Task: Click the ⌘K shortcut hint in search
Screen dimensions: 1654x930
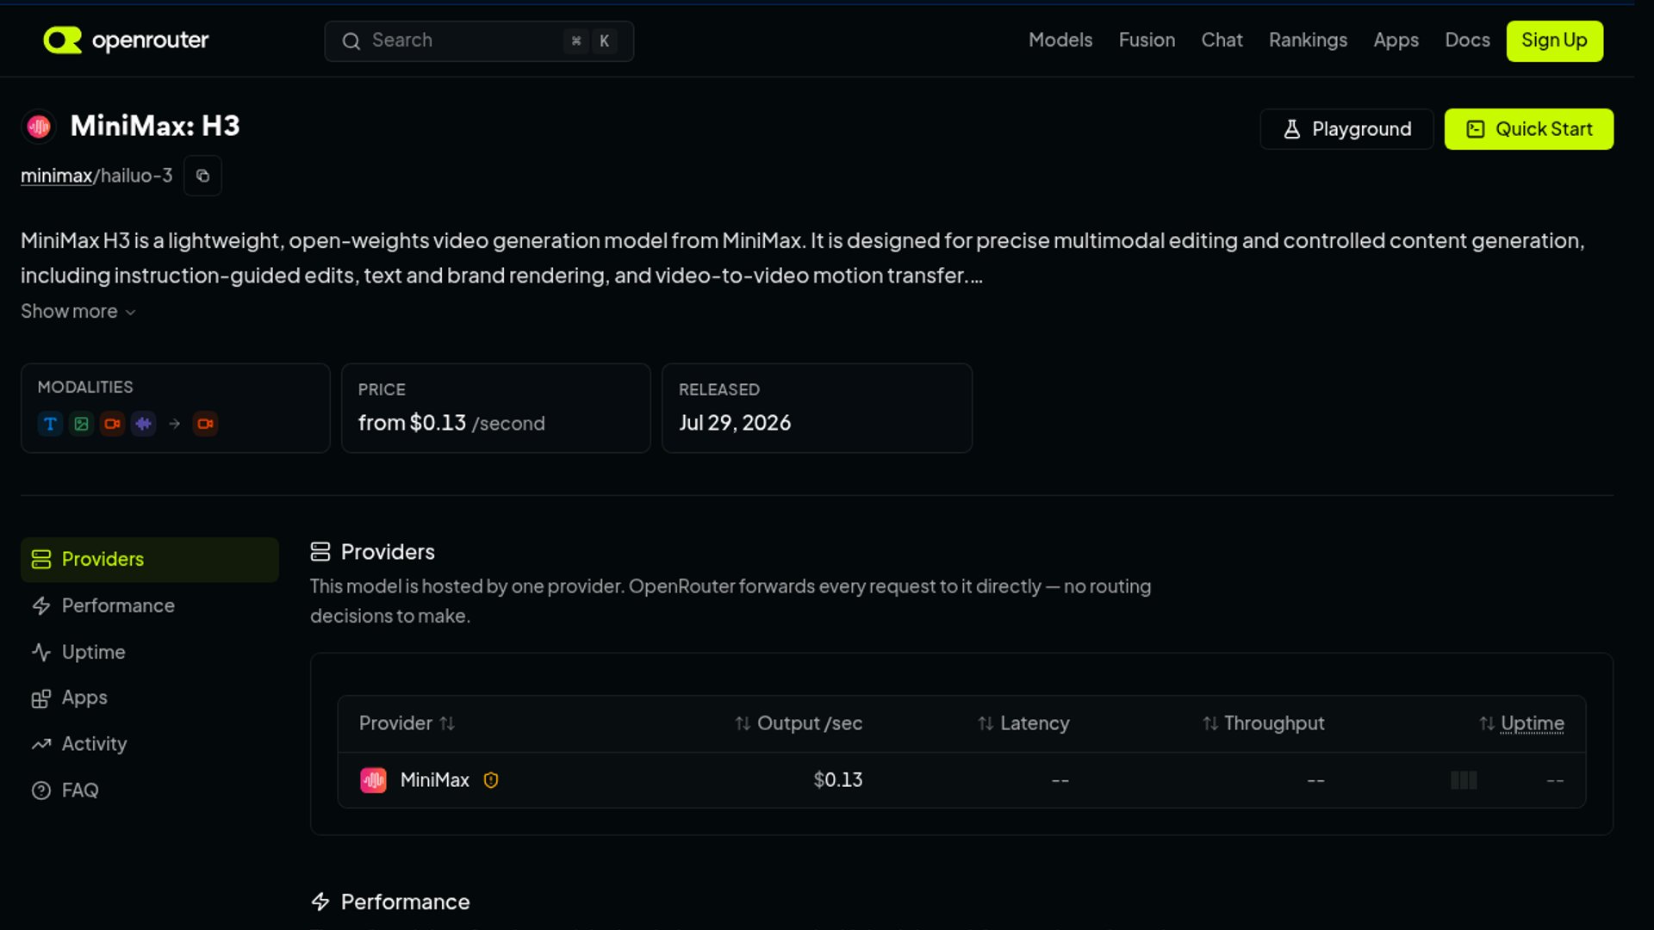Action: [590, 40]
